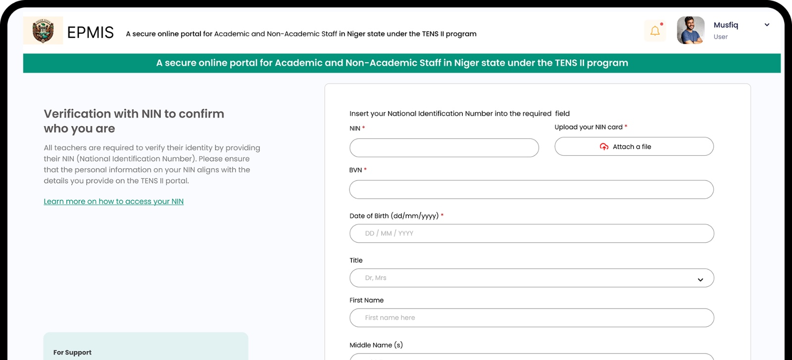This screenshot has height=360, width=792.
Task: Click Musfiq's profile avatar photo
Action: coord(691,30)
